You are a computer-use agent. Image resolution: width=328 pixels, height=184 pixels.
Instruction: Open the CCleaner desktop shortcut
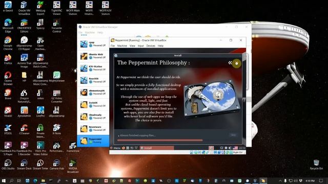coord(24,129)
